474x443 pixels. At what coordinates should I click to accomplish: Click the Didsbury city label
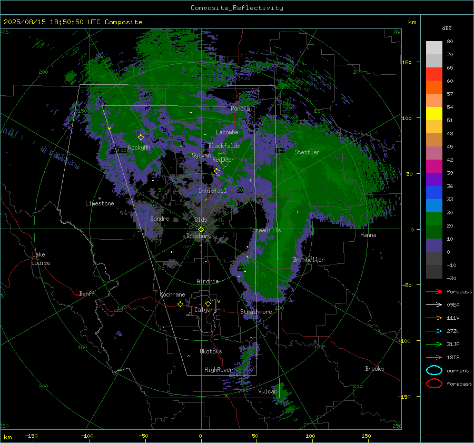[199, 235]
